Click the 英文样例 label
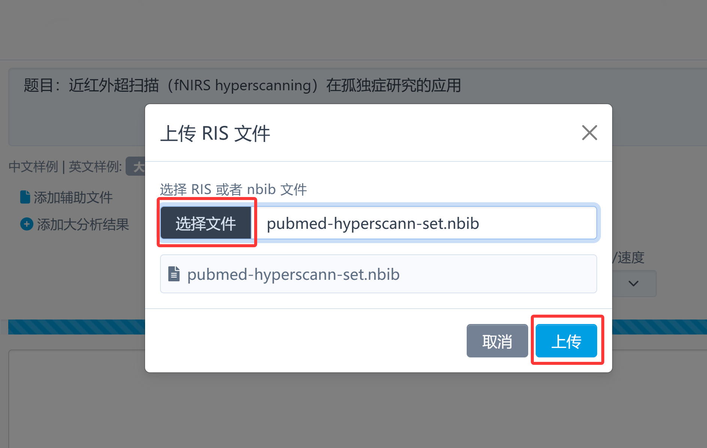Screen dimensions: 707x448 pos(94,167)
